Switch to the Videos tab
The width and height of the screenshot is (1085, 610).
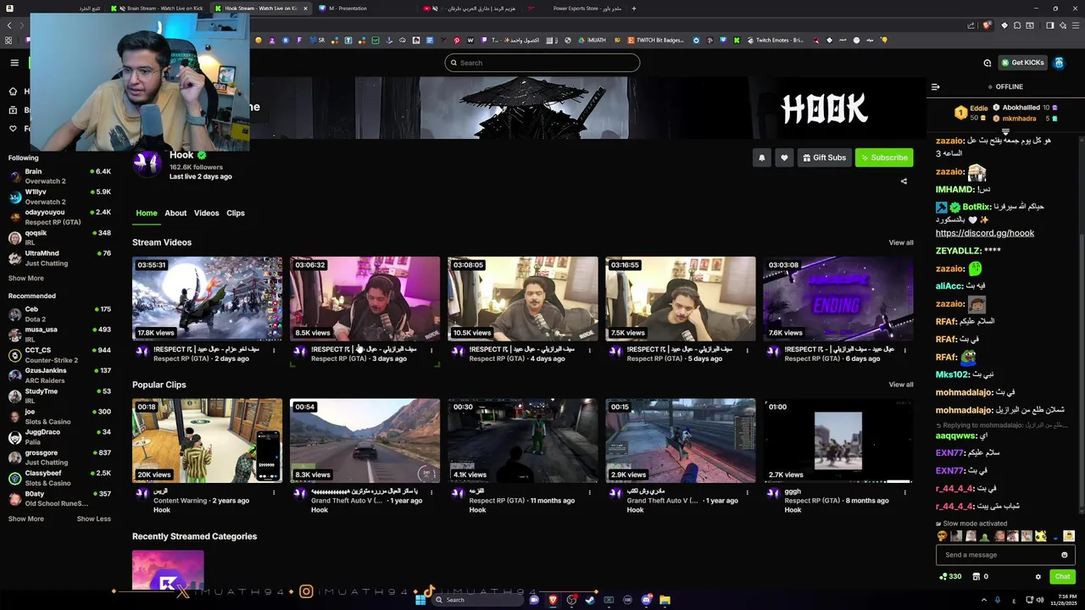point(206,213)
